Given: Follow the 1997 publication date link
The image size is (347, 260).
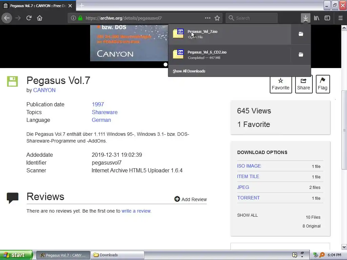Looking at the screenshot, I should click(x=98, y=104).
